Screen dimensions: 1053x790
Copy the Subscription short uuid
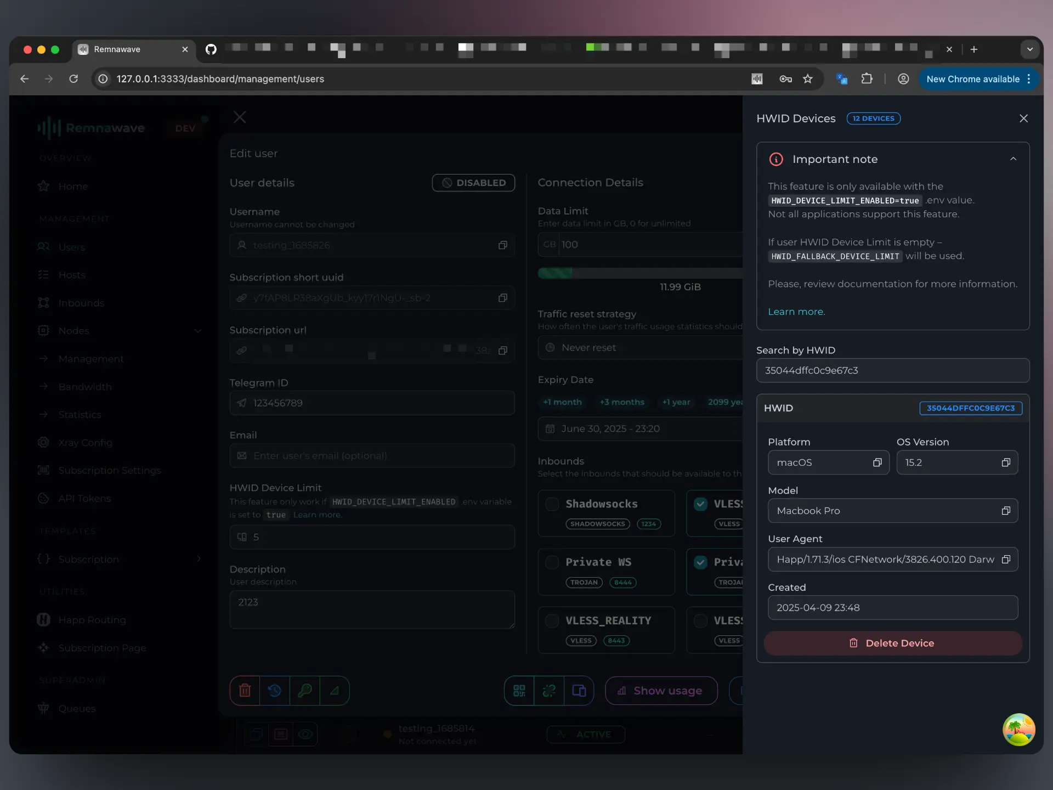[x=503, y=298]
